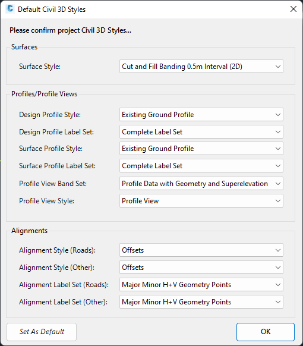Expand the Profile View Band Set dropdown

(201, 183)
